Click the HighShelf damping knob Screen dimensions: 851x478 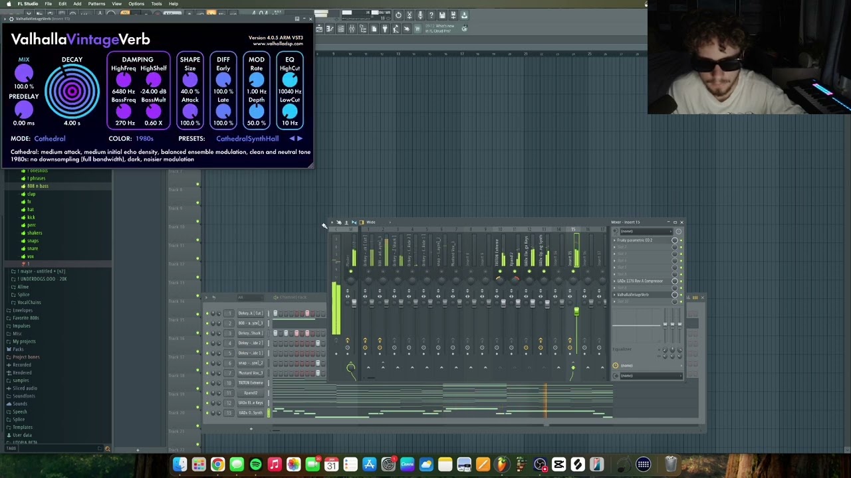pos(154,80)
